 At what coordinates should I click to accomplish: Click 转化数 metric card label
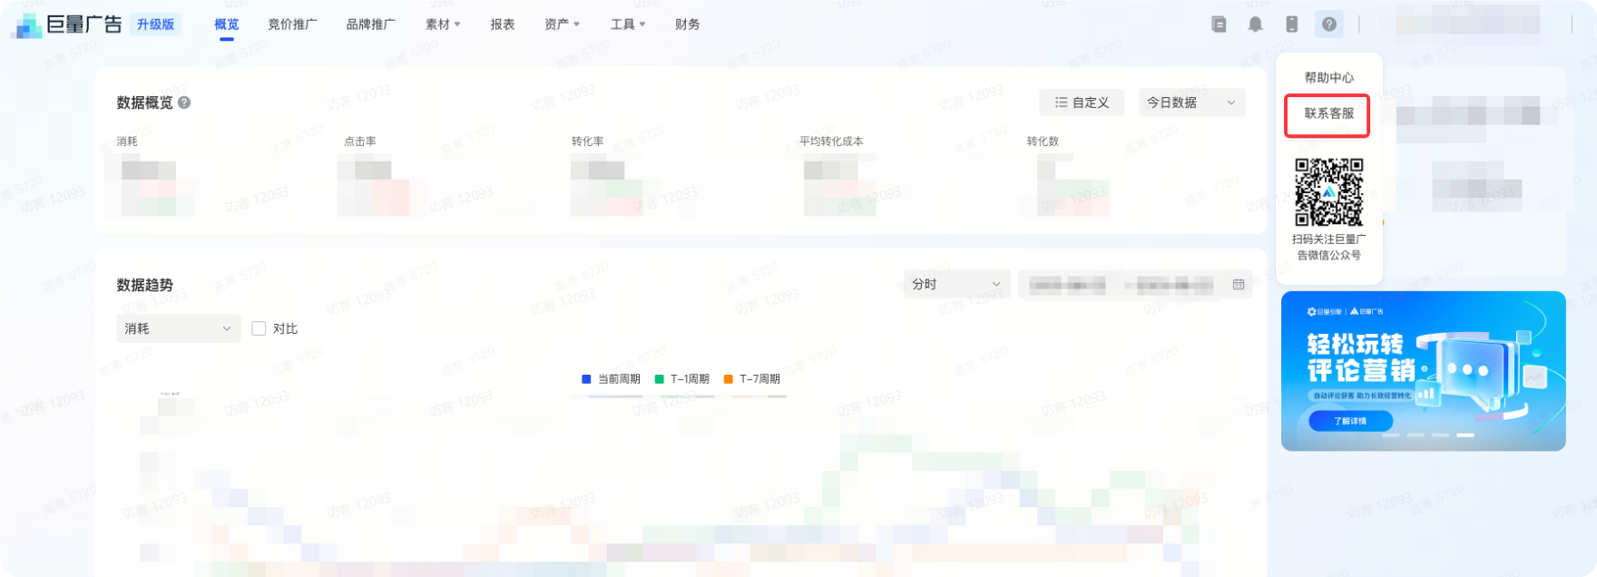(x=1043, y=142)
